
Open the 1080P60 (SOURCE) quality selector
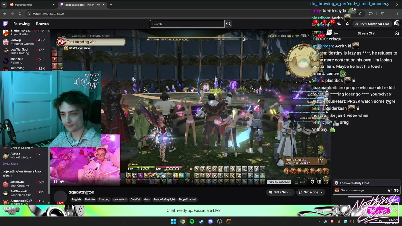pyautogui.click(x=279, y=182)
